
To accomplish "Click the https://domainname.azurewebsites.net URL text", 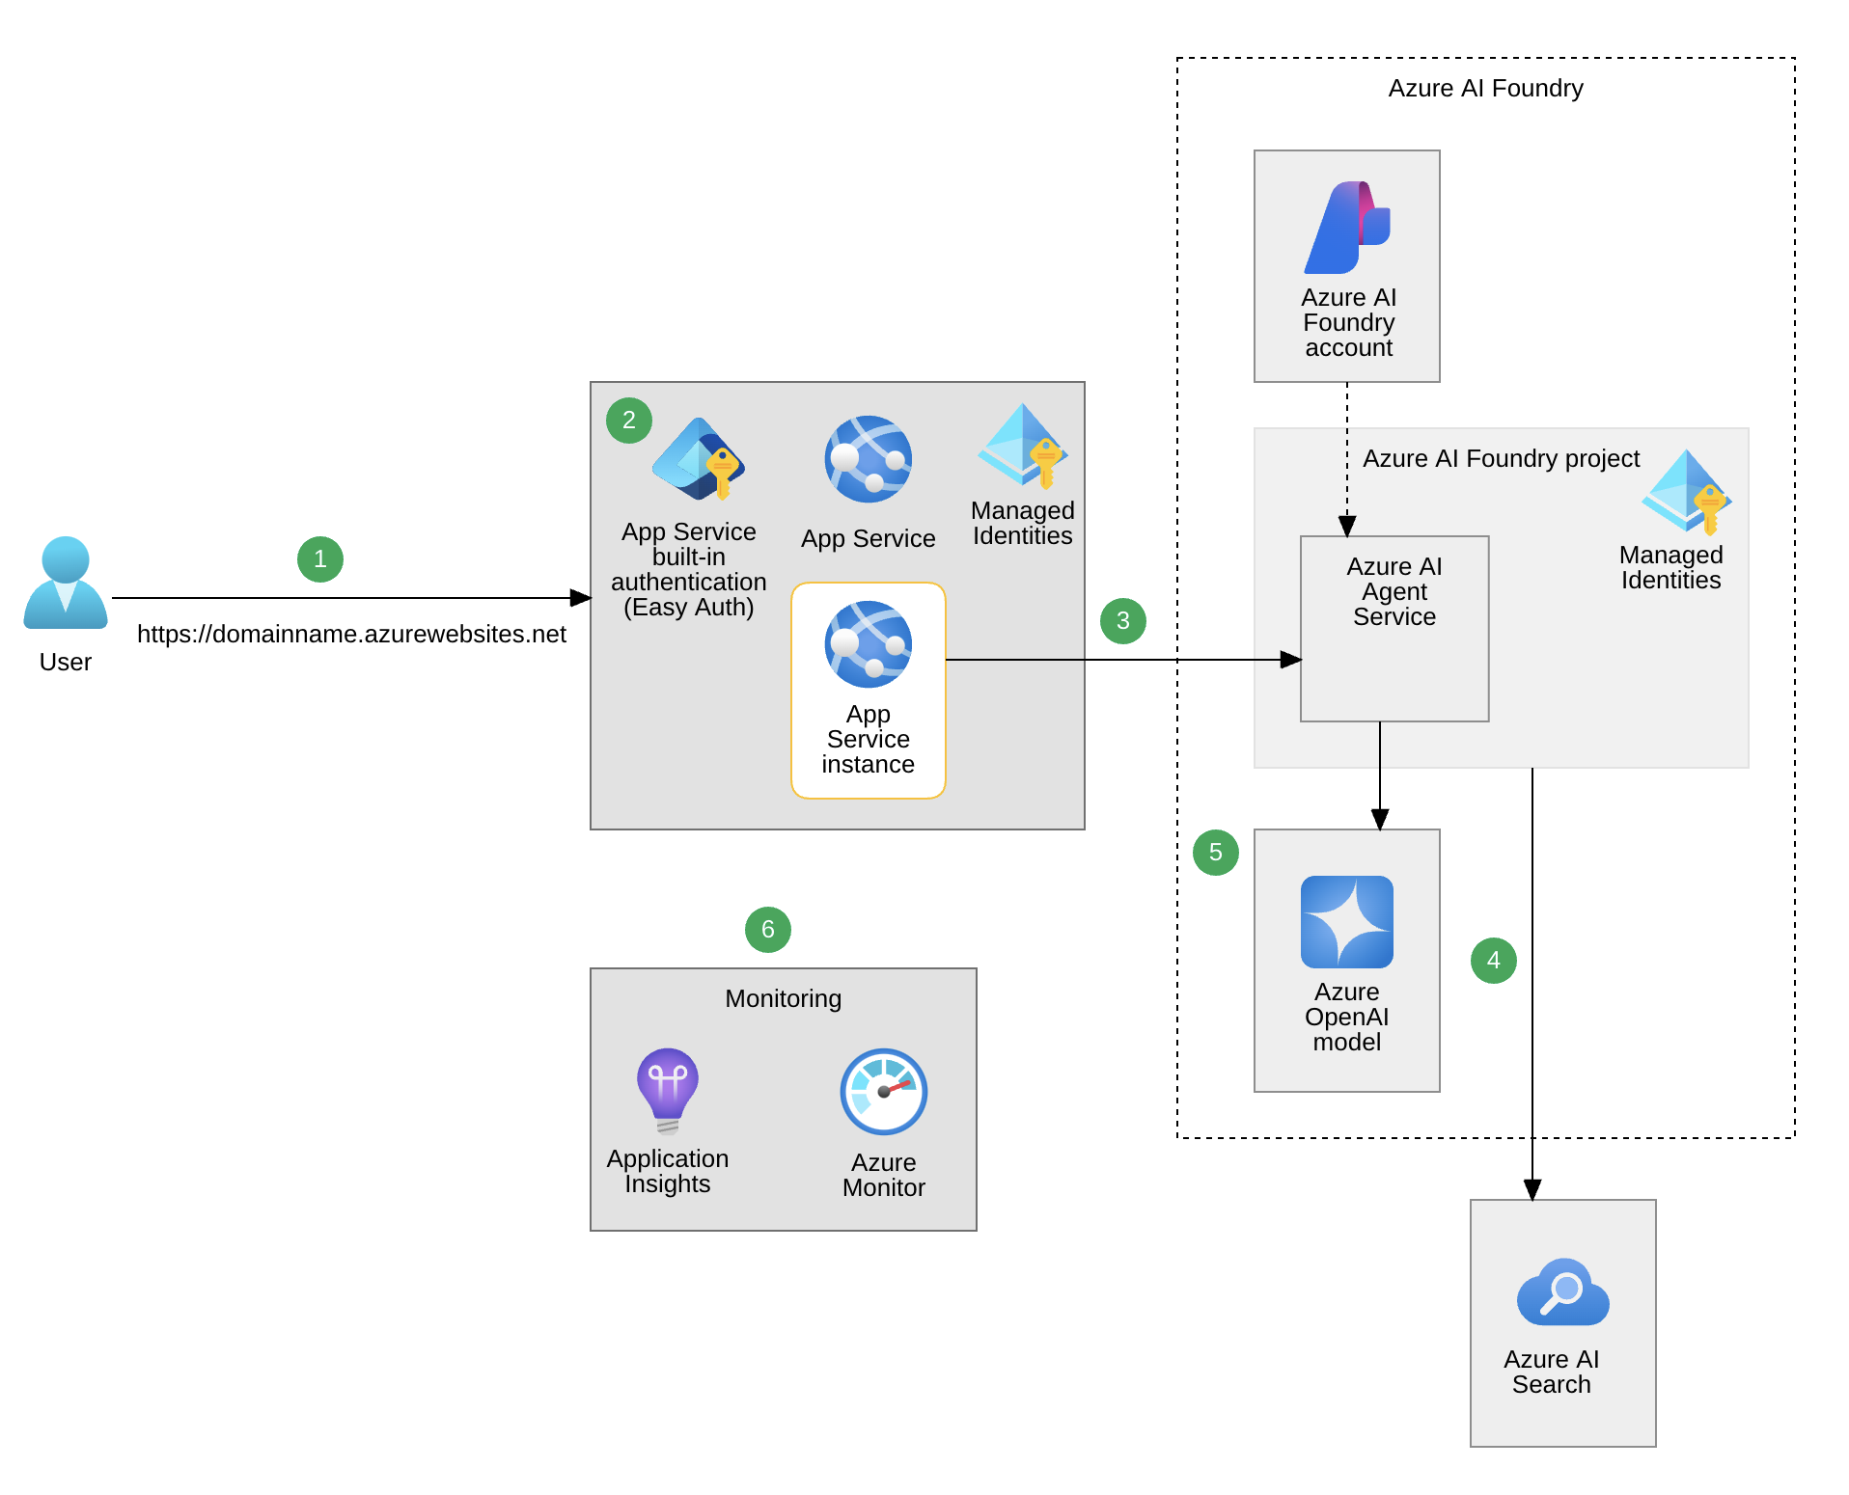I will [351, 634].
